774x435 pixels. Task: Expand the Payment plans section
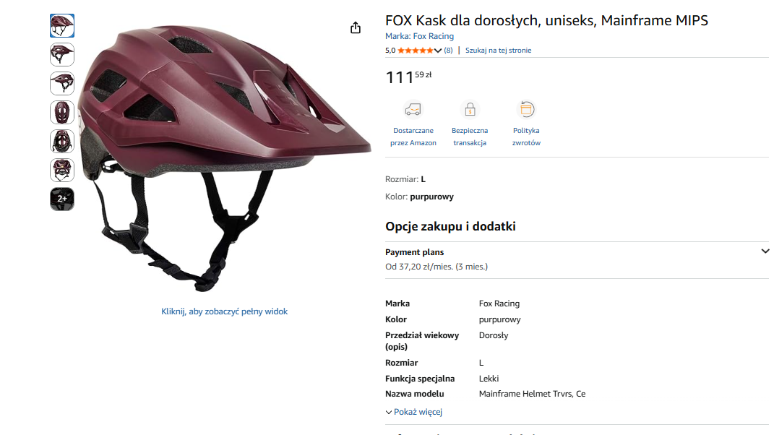[x=765, y=251]
